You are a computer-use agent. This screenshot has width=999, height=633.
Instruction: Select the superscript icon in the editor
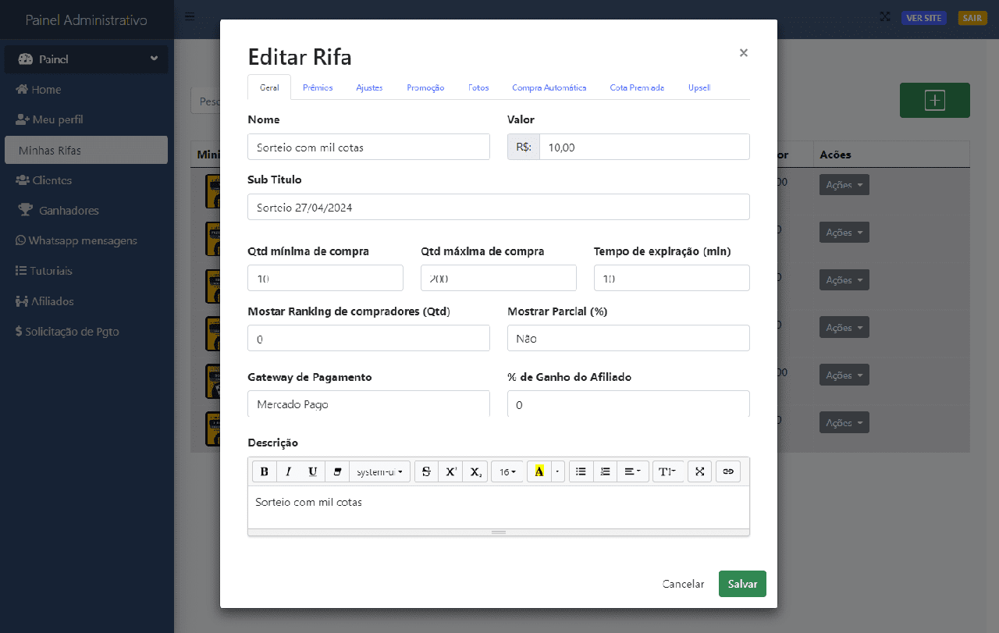450,471
